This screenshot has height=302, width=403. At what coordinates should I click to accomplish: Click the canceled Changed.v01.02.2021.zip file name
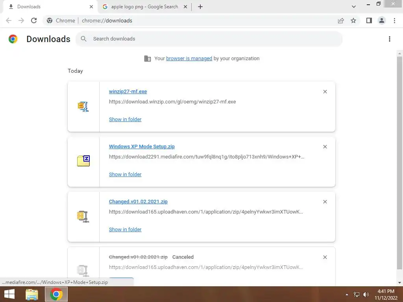pyautogui.click(x=138, y=257)
